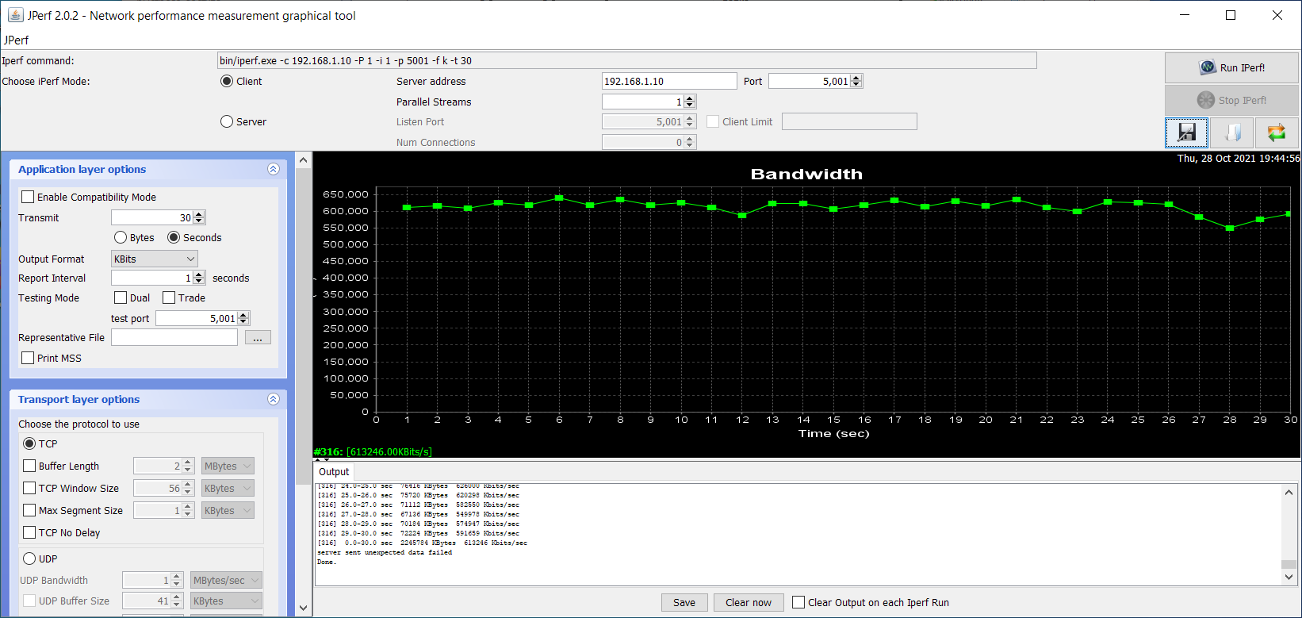The width and height of the screenshot is (1302, 618).
Task: Click the browse '...' button for Representative File
Action: tap(258, 337)
